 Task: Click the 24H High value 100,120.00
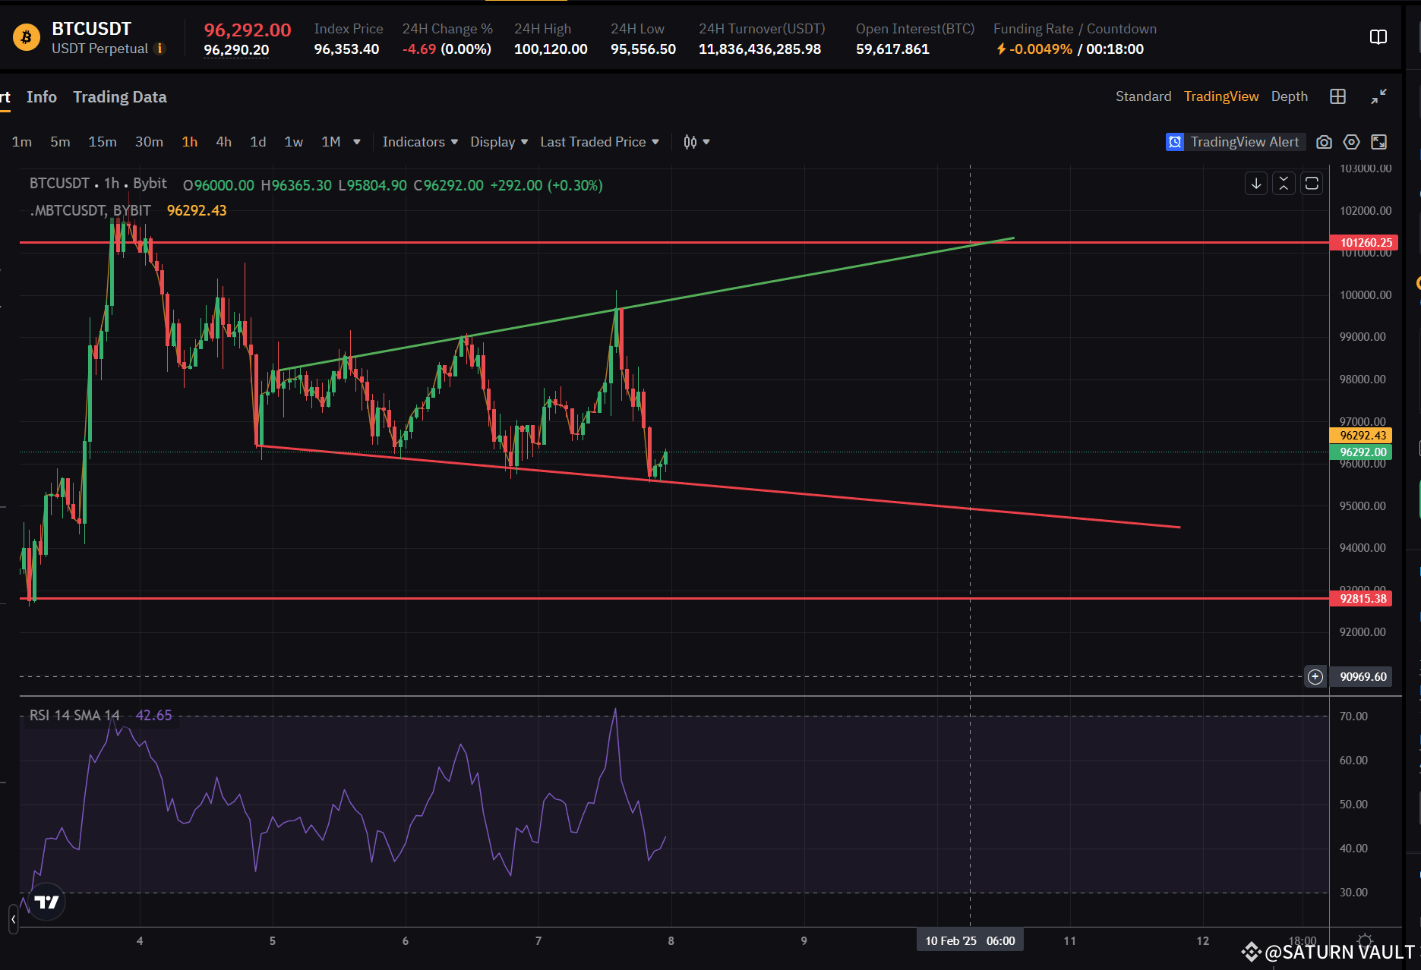click(551, 49)
